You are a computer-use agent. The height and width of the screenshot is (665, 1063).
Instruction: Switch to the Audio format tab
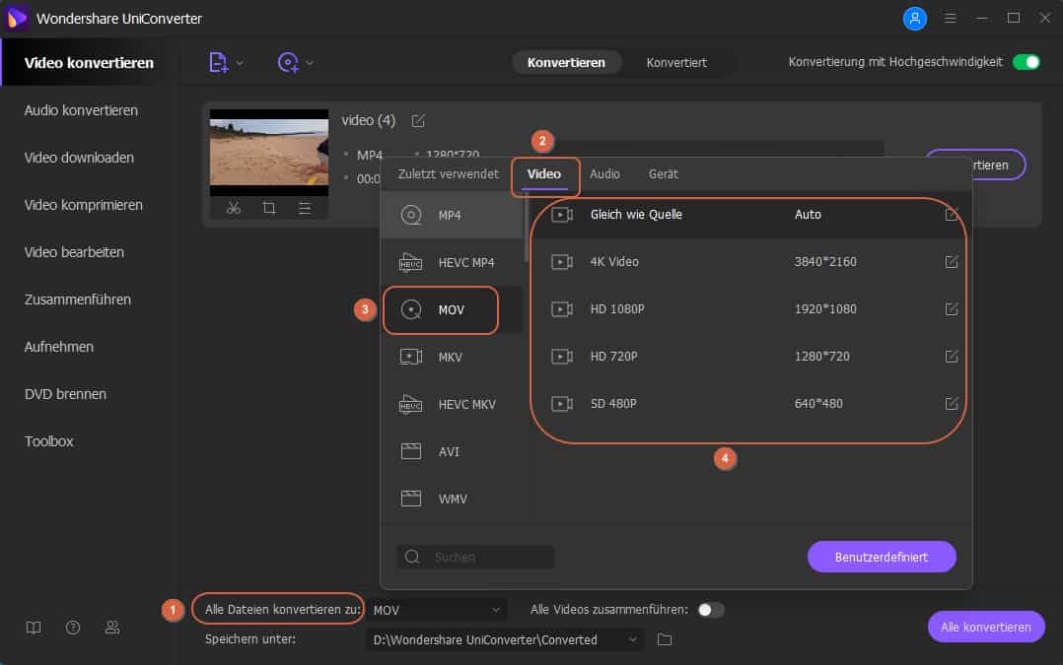(604, 173)
